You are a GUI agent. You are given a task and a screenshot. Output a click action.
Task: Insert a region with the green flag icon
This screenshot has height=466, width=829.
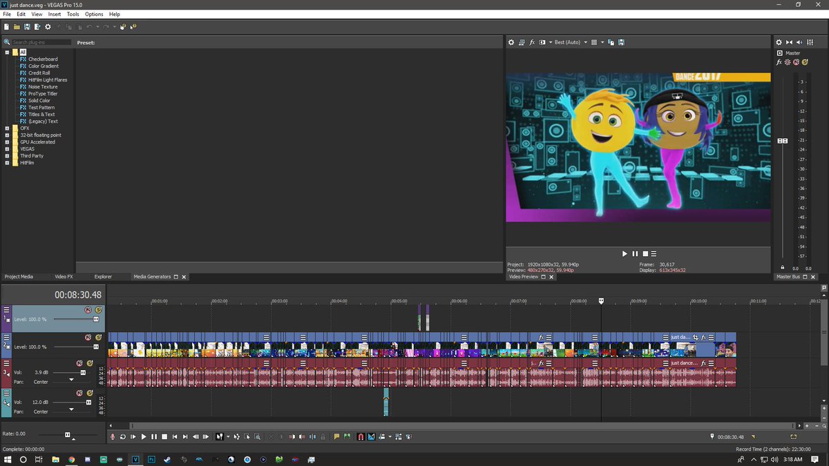pyautogui.click(x=347, y=436)
